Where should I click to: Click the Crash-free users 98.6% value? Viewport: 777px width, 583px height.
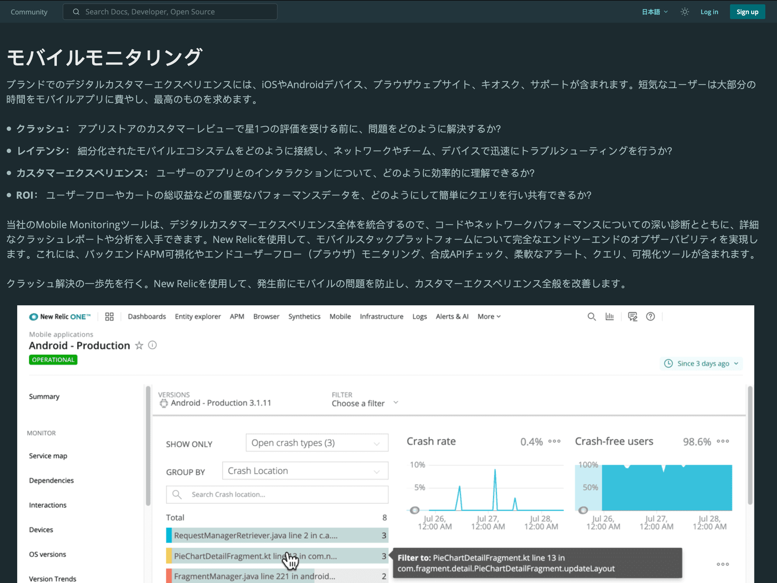click(697, 442)
